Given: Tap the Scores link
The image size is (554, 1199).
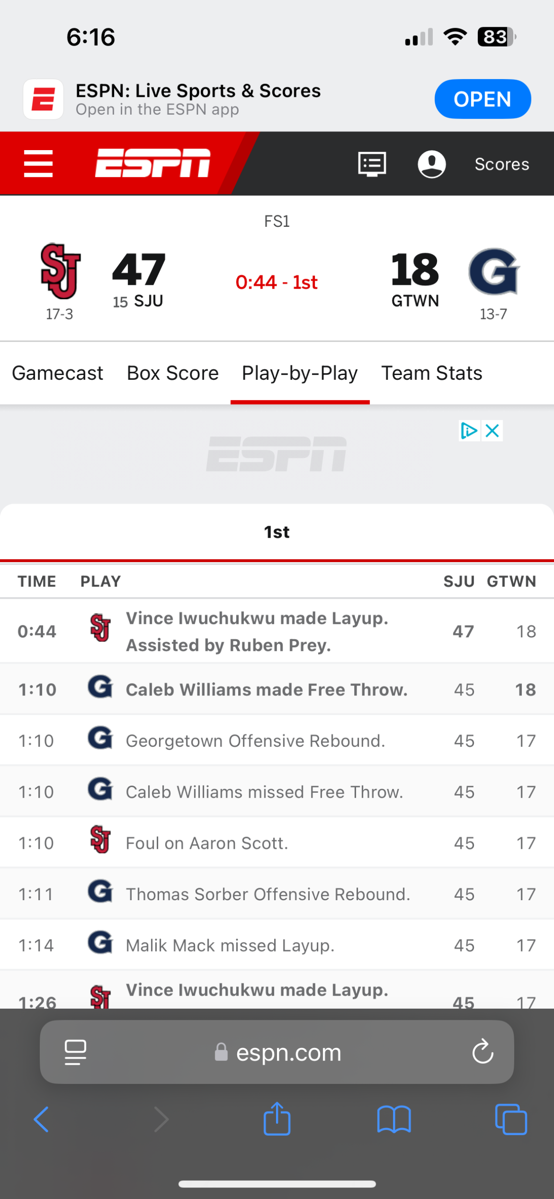Looking at the screenshot, I should click(x=502, y=164).
